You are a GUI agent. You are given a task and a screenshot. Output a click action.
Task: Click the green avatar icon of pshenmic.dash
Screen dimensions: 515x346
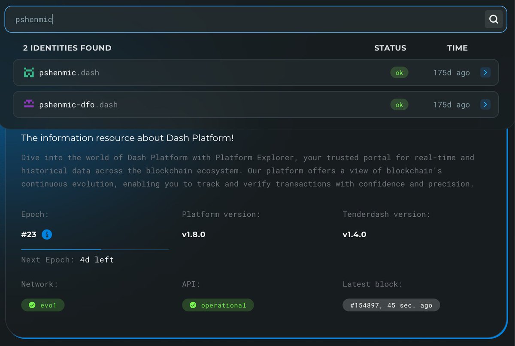tap(29, 72)
